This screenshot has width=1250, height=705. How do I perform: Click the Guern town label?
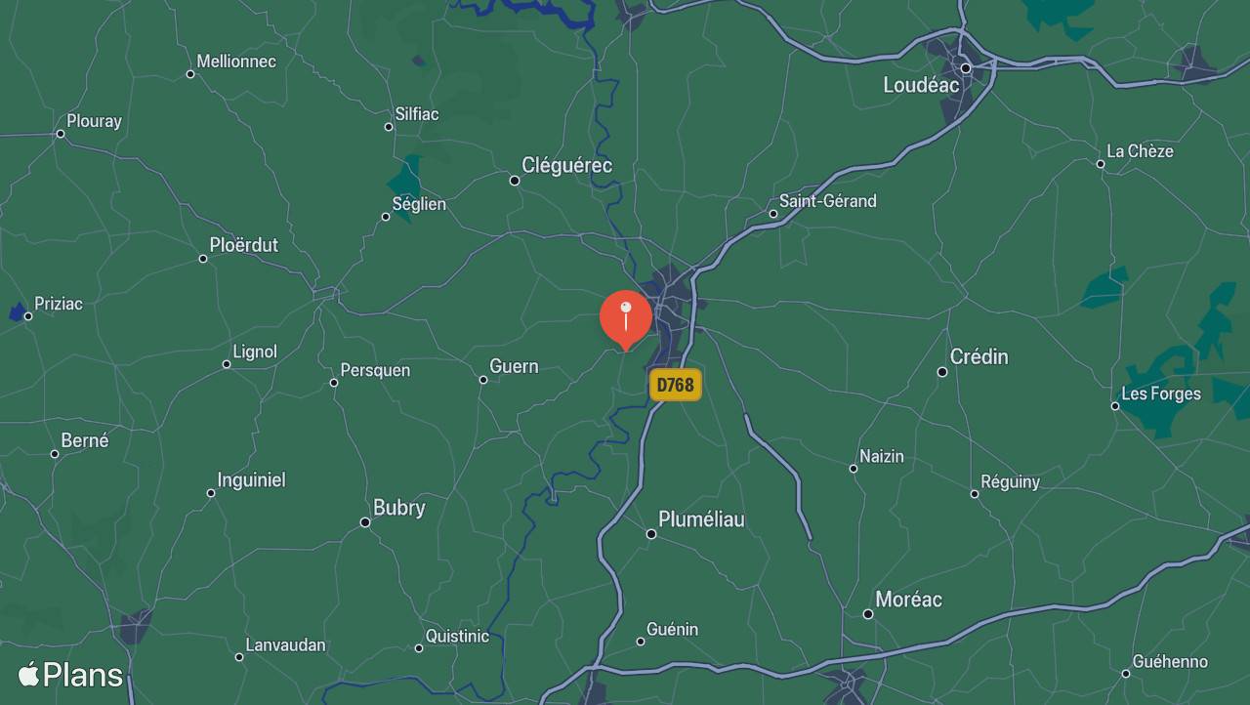point(514,366)
